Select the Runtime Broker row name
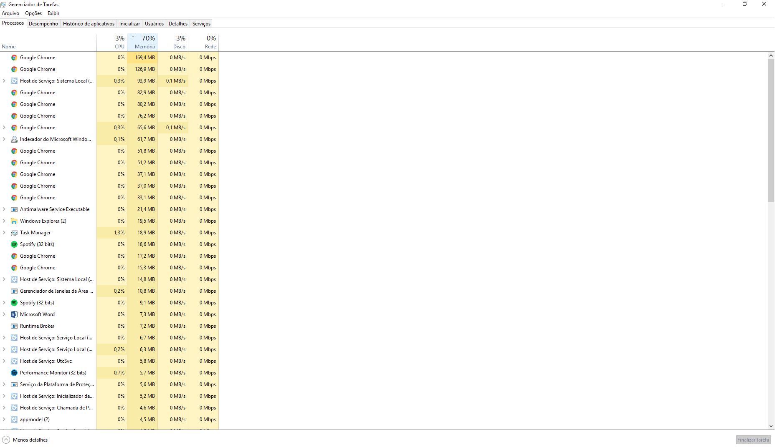775x447 pixels. click(37, 326)
